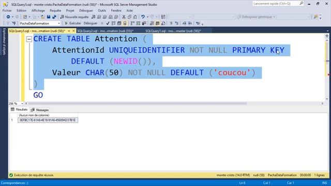This screenshot has width=331, height=186.
Task: Open the Fichier menu
Action: click(x=7, y=10)
